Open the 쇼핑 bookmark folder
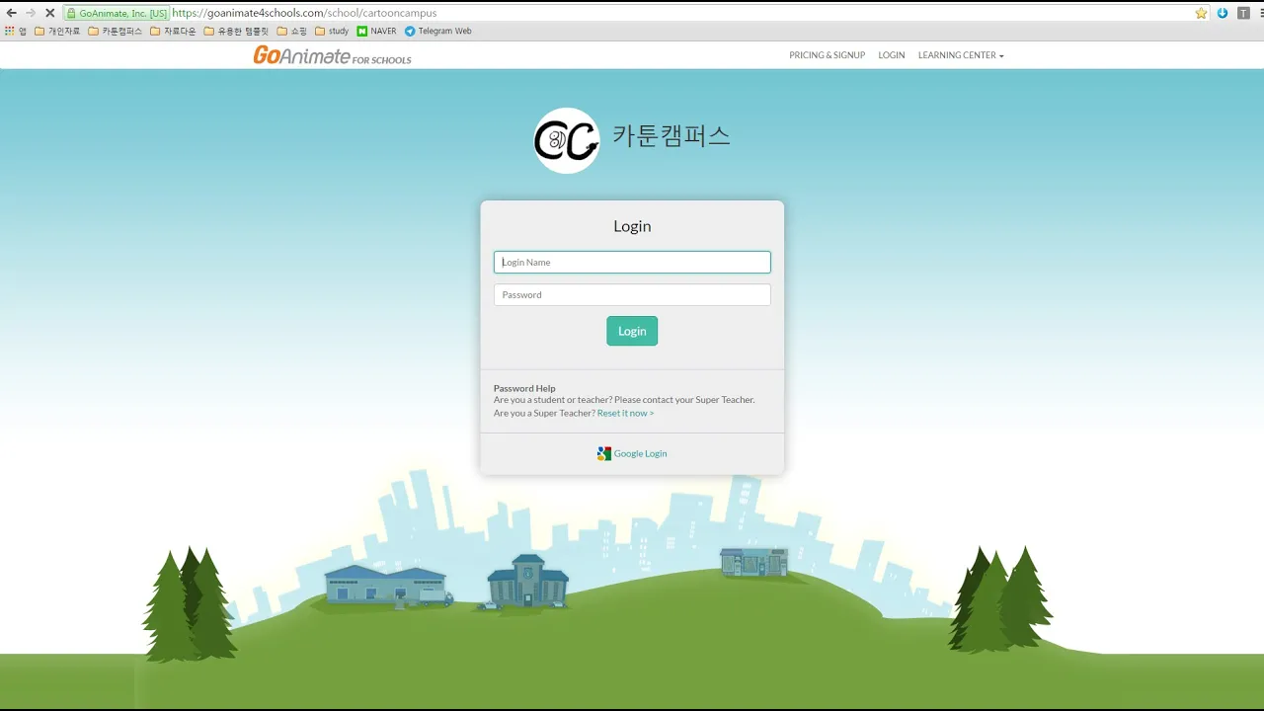 coord(292,31)
